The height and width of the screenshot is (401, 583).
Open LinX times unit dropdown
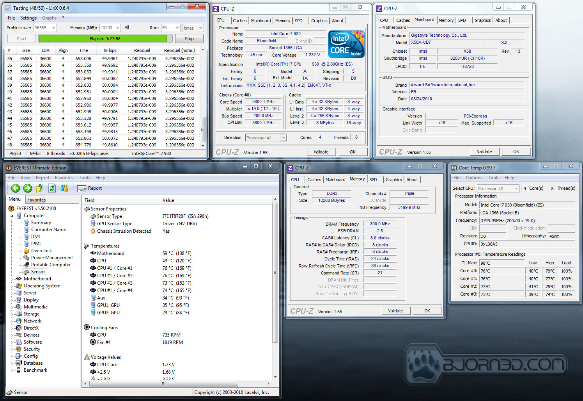200,28
